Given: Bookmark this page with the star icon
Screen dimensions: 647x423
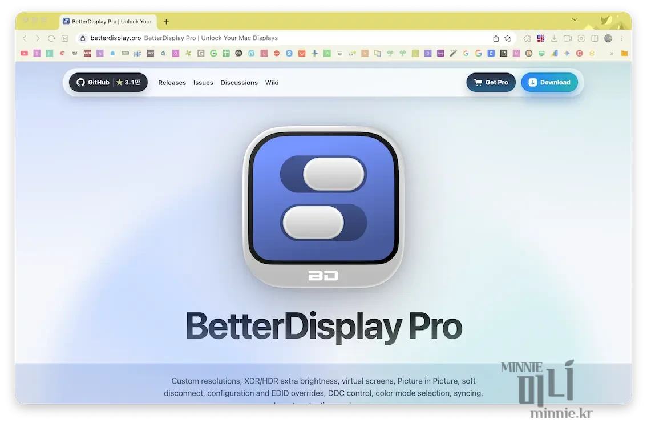Looking at the screenshot, I should point(508,38).
